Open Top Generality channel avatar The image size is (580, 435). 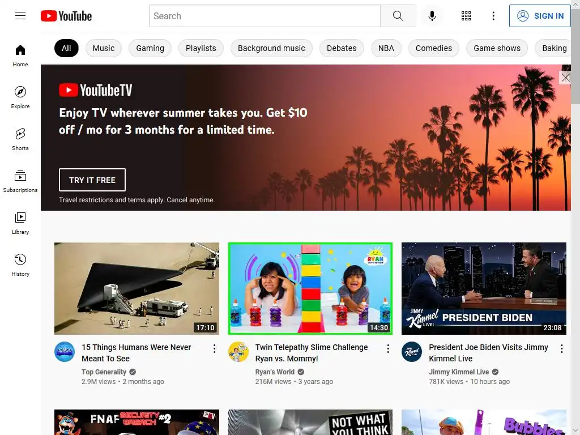coord(65,352)
